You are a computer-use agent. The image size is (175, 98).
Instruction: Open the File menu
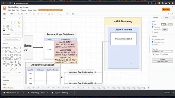pyautogui.click(x=10, y=10)
